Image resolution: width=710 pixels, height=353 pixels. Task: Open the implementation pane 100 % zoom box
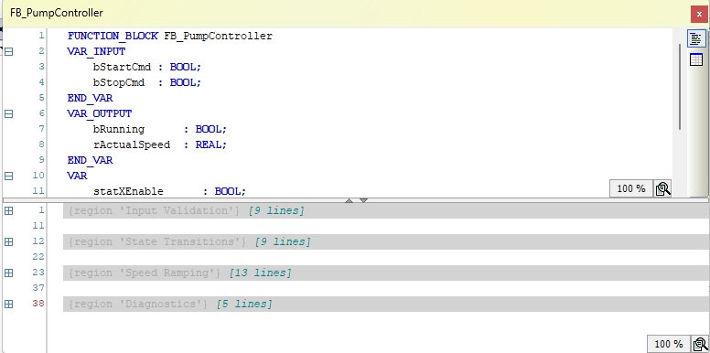click(669, 344)
